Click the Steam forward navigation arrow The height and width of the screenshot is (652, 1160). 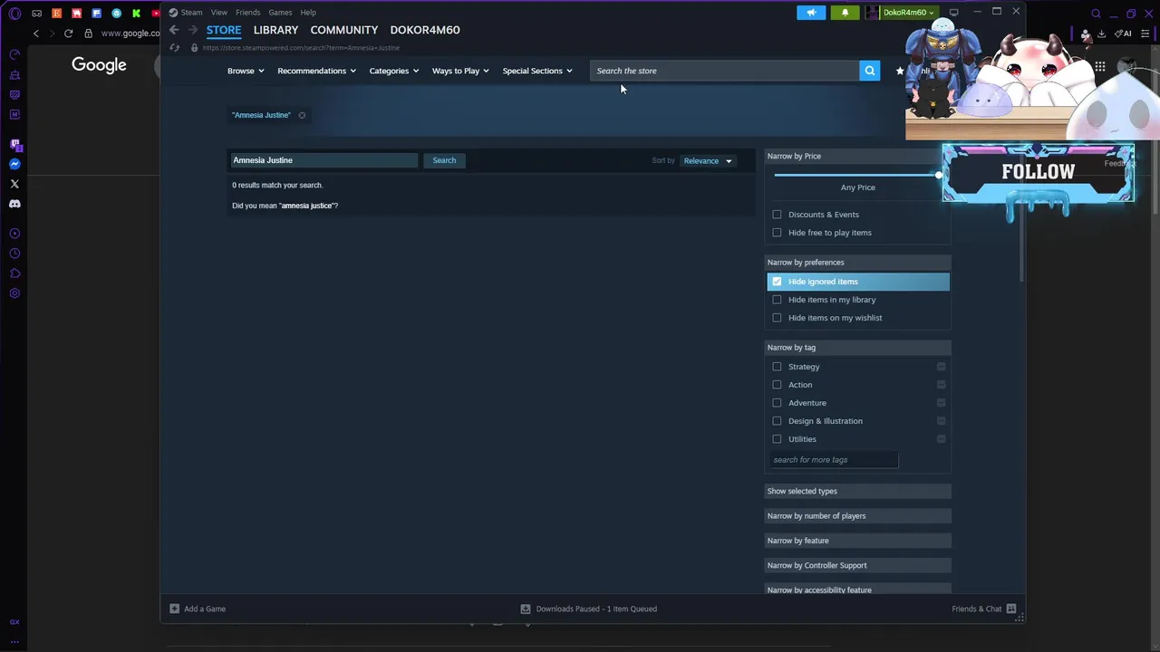tap(192, 30)
